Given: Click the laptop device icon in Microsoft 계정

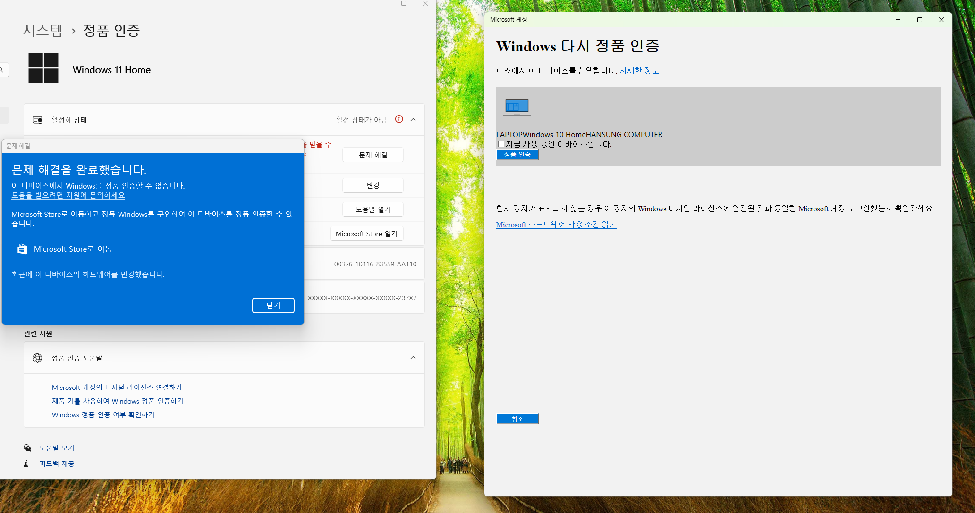Looking at the screenshot, I should 517,108.
